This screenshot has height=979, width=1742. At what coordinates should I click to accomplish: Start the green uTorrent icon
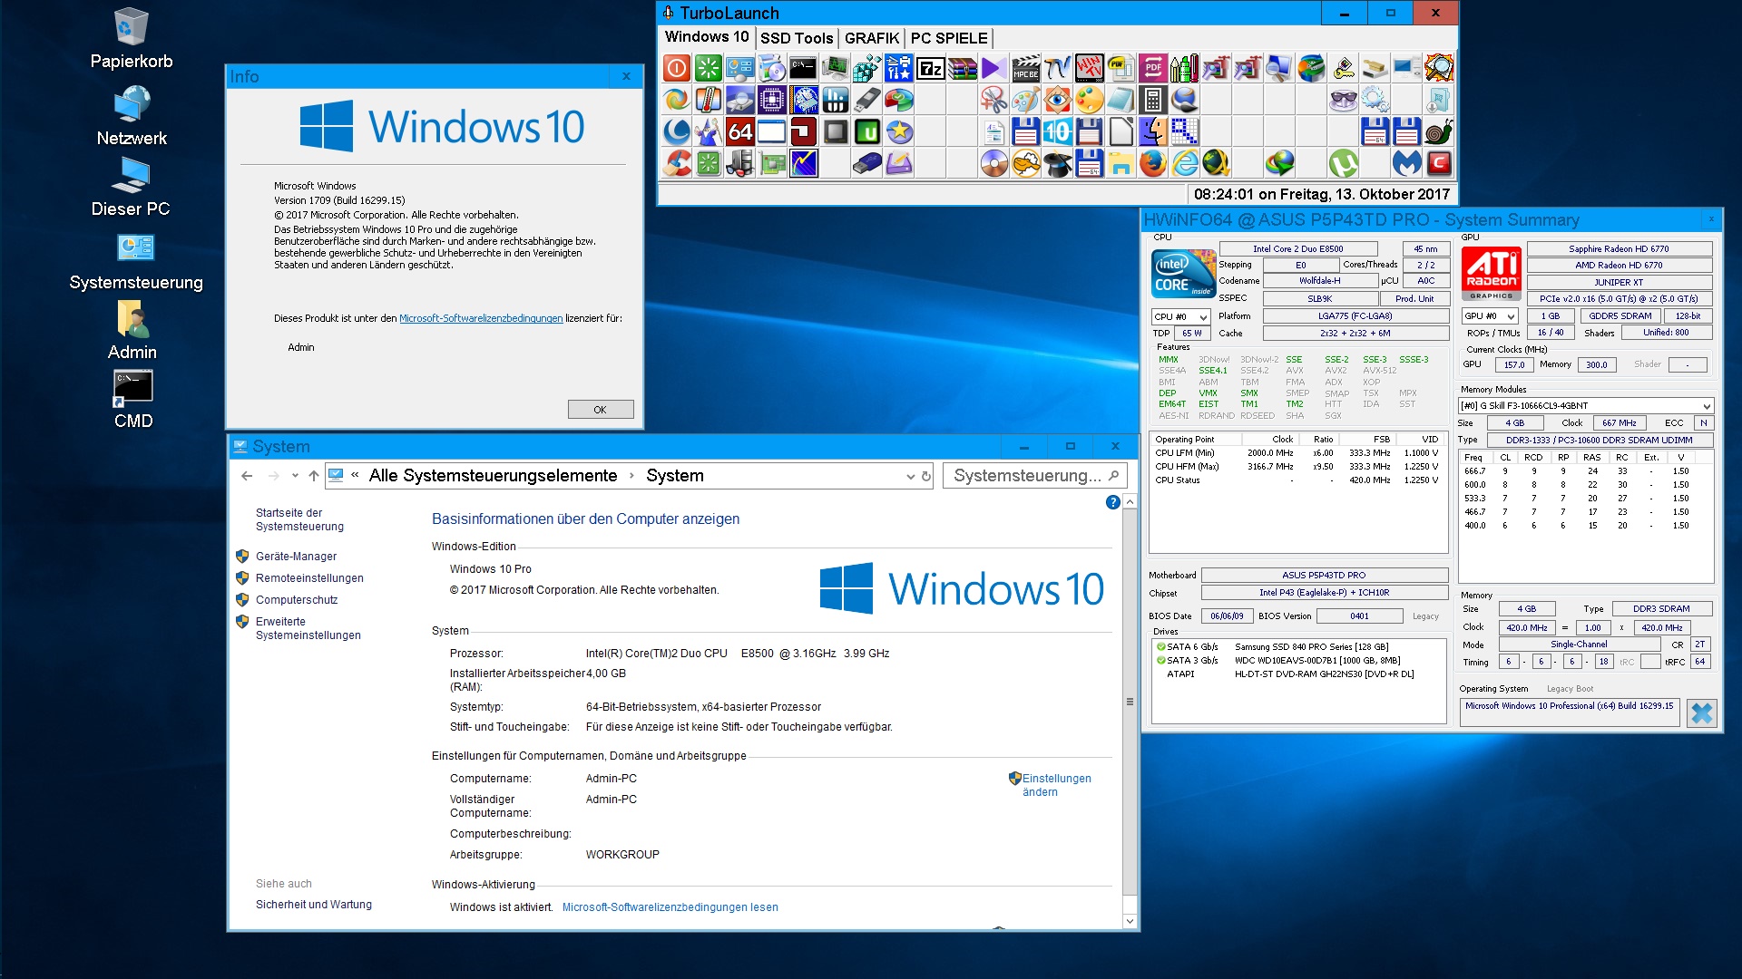point(1344,163)
